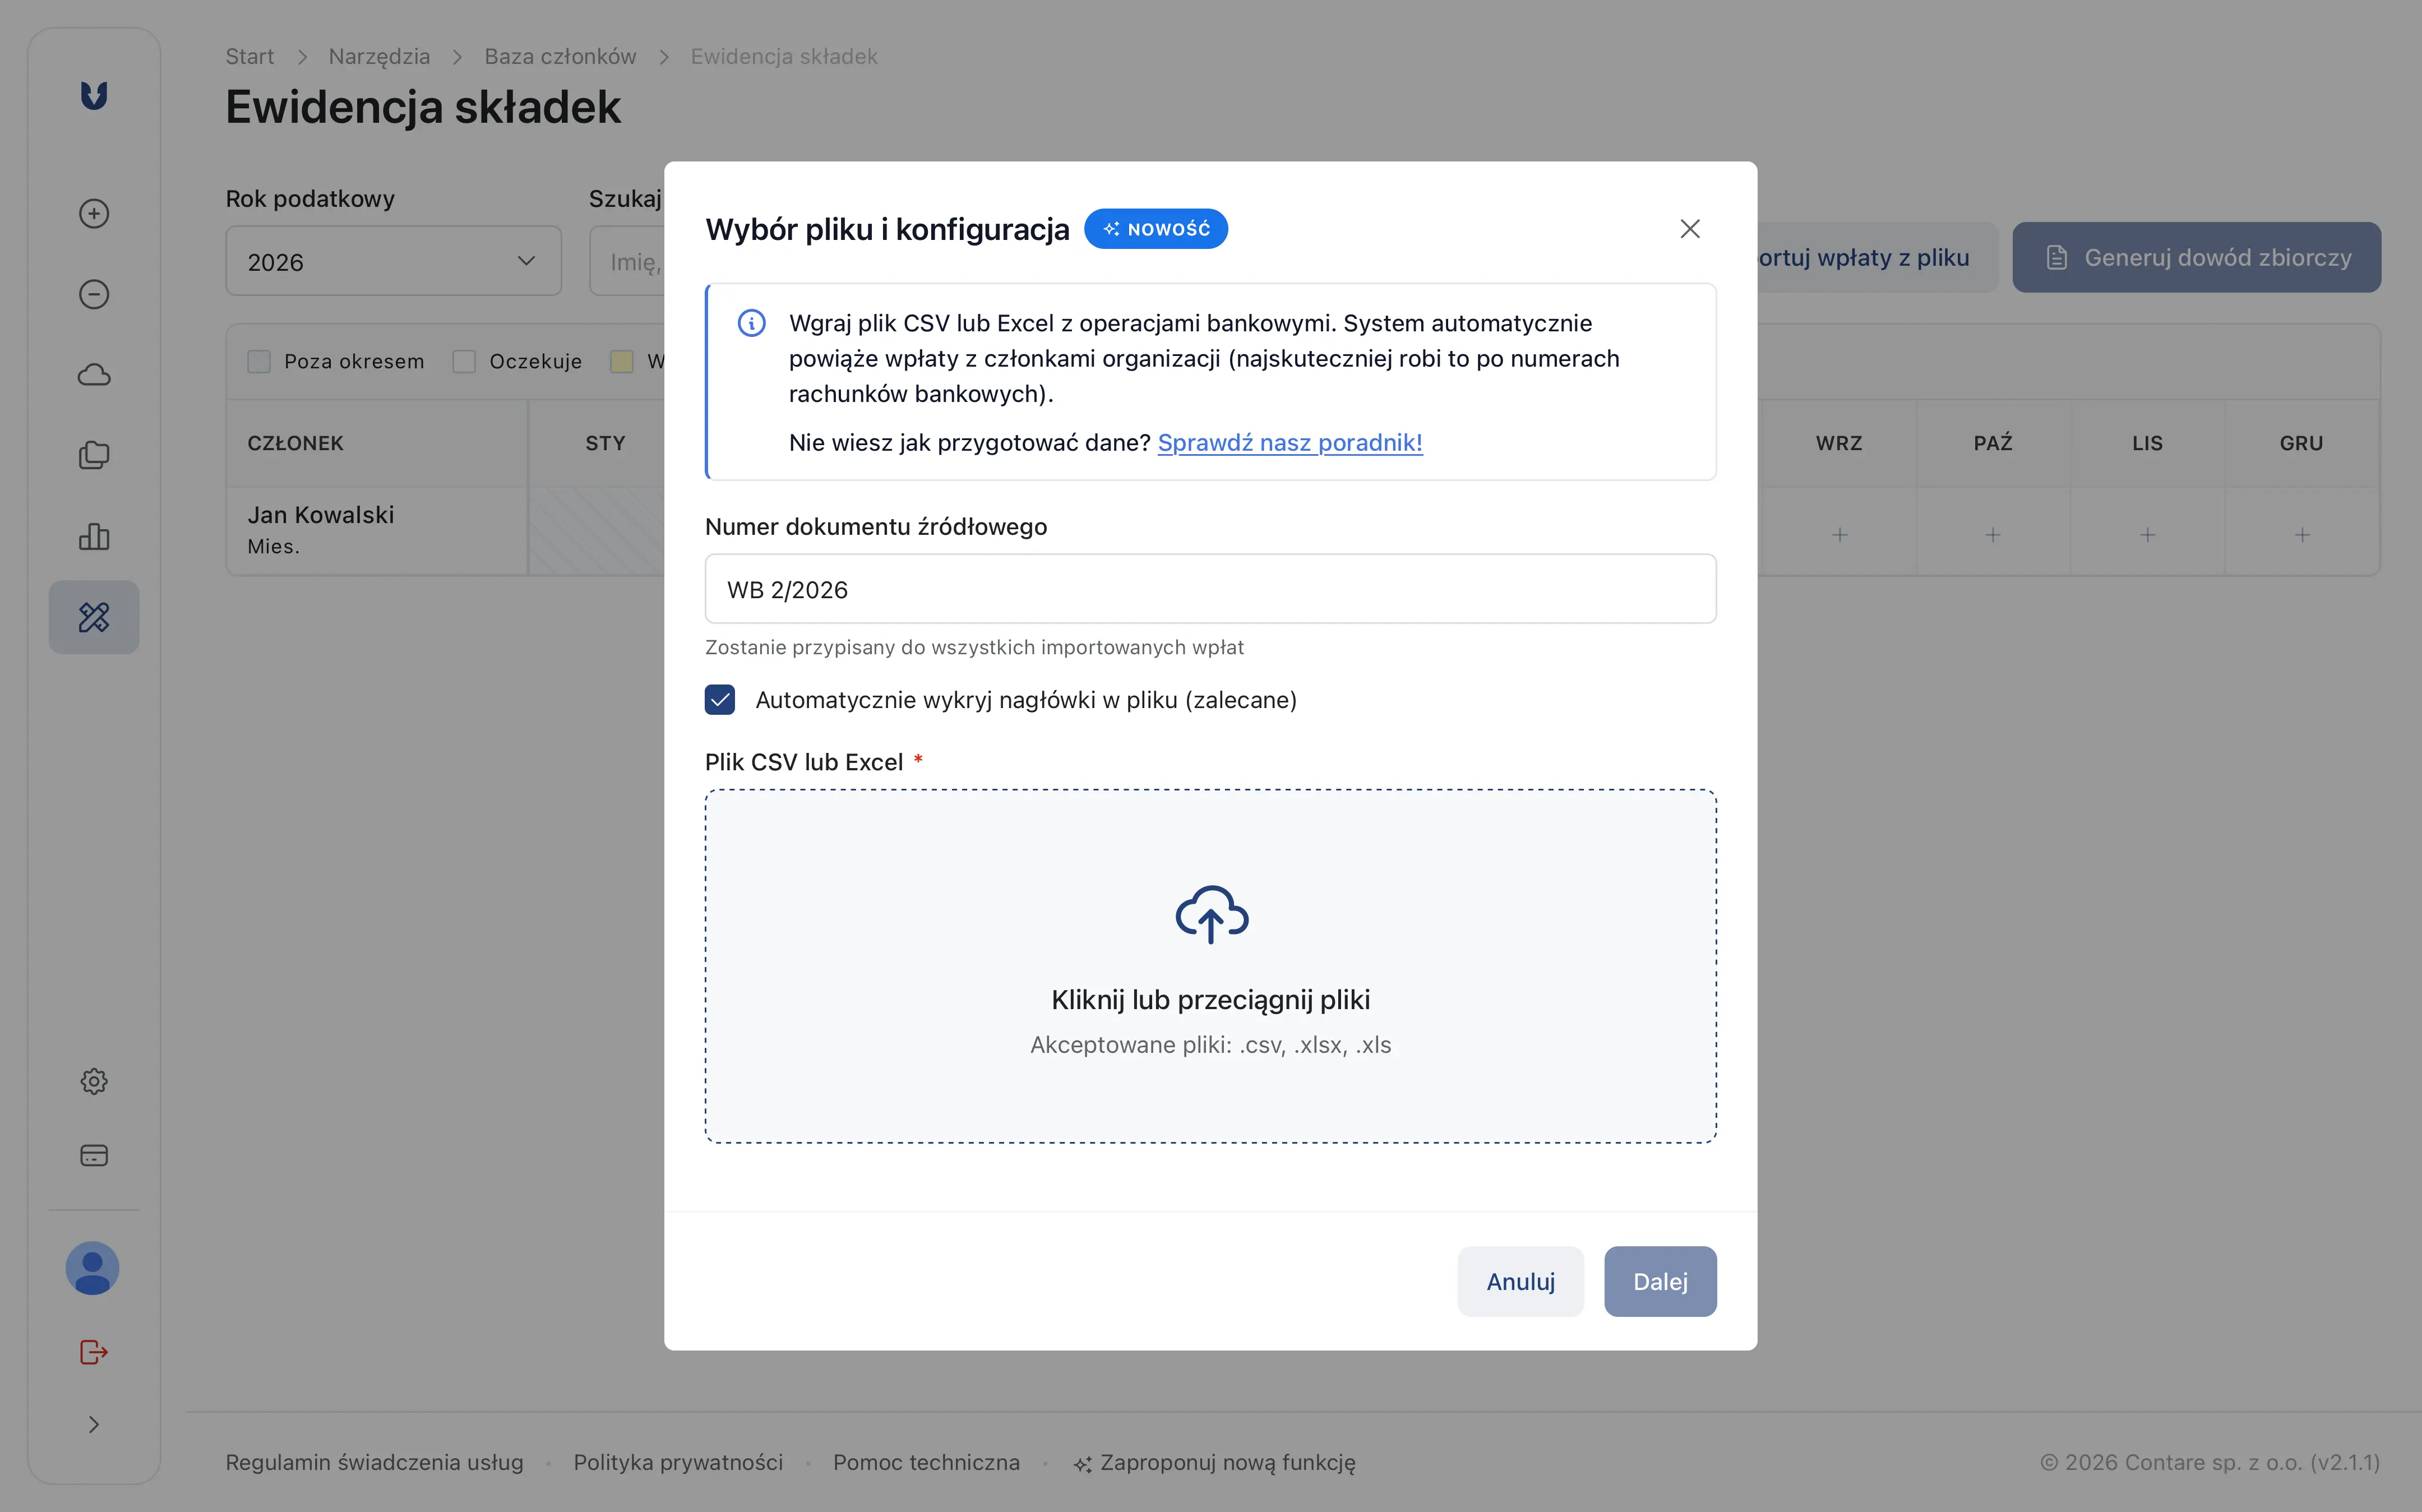Click the Dalej button
Image resolution: width=2422 pixels, height=1512 pixels.
coord(1660,1281)
